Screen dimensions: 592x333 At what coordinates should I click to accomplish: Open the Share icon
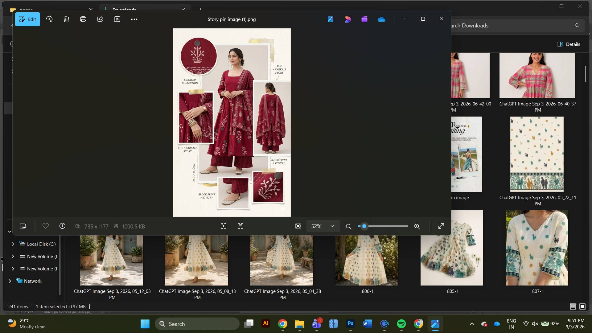(100, 19)
